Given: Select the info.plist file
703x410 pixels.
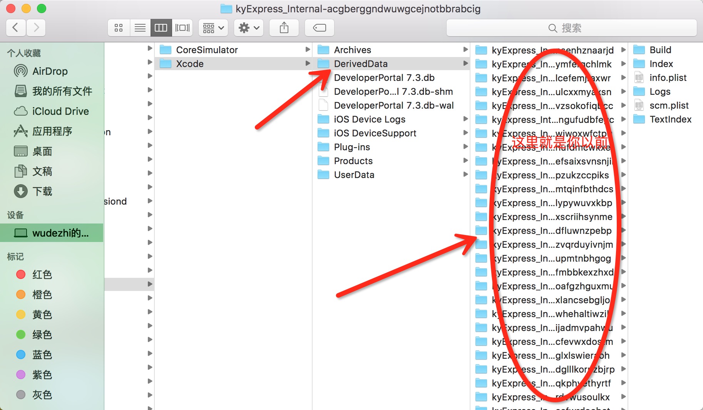Looking at the screenshot, I should (666, 77).
